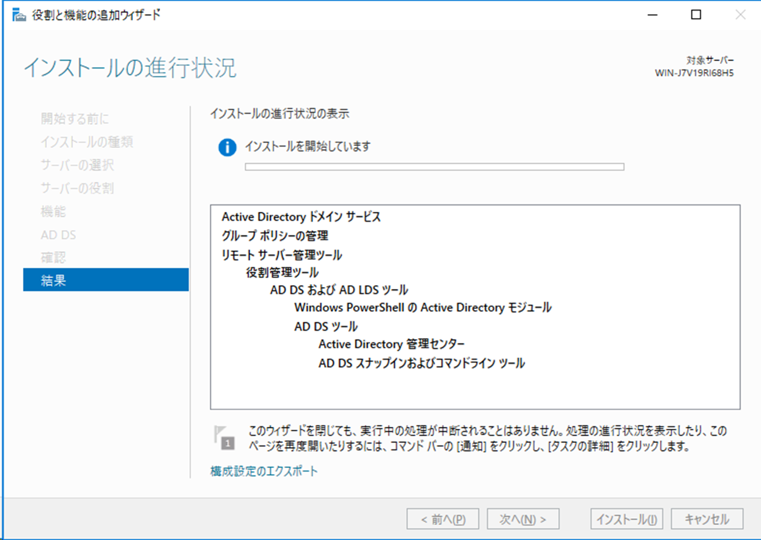761x540 pixels.
Task: Select the AD DS step in the sidebar
Action: coord(58,235)
